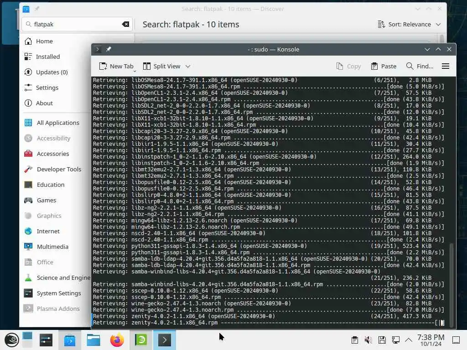
Task: Click the 'Search: flatpak - 10 items' heading
Action: tap(191, 25)
